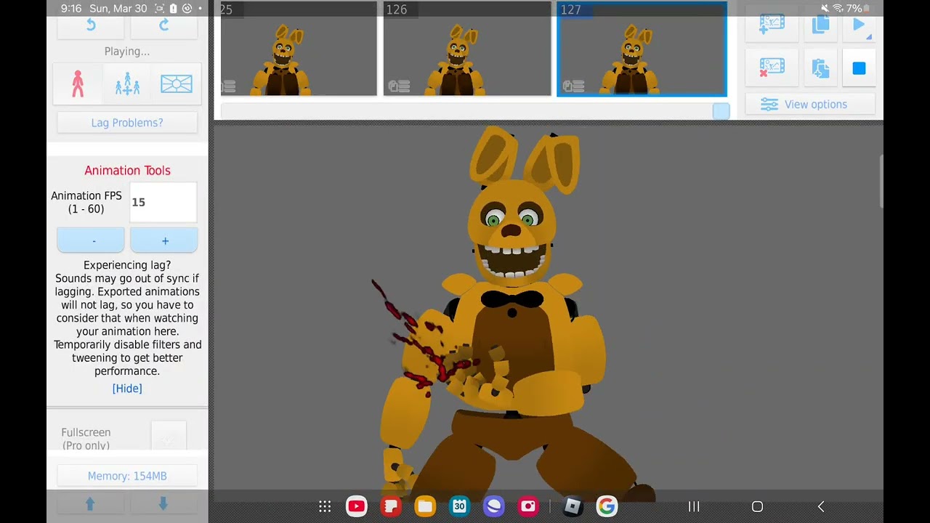The height and width of the screenshot is (523, 930).
Task: Open the Android apps grid
Action: pyautogui.click(x=325, y=506)
